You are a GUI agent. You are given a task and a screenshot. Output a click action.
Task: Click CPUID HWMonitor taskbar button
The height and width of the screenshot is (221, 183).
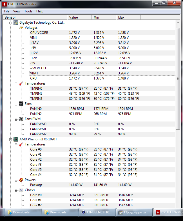[x=168, y=212]
